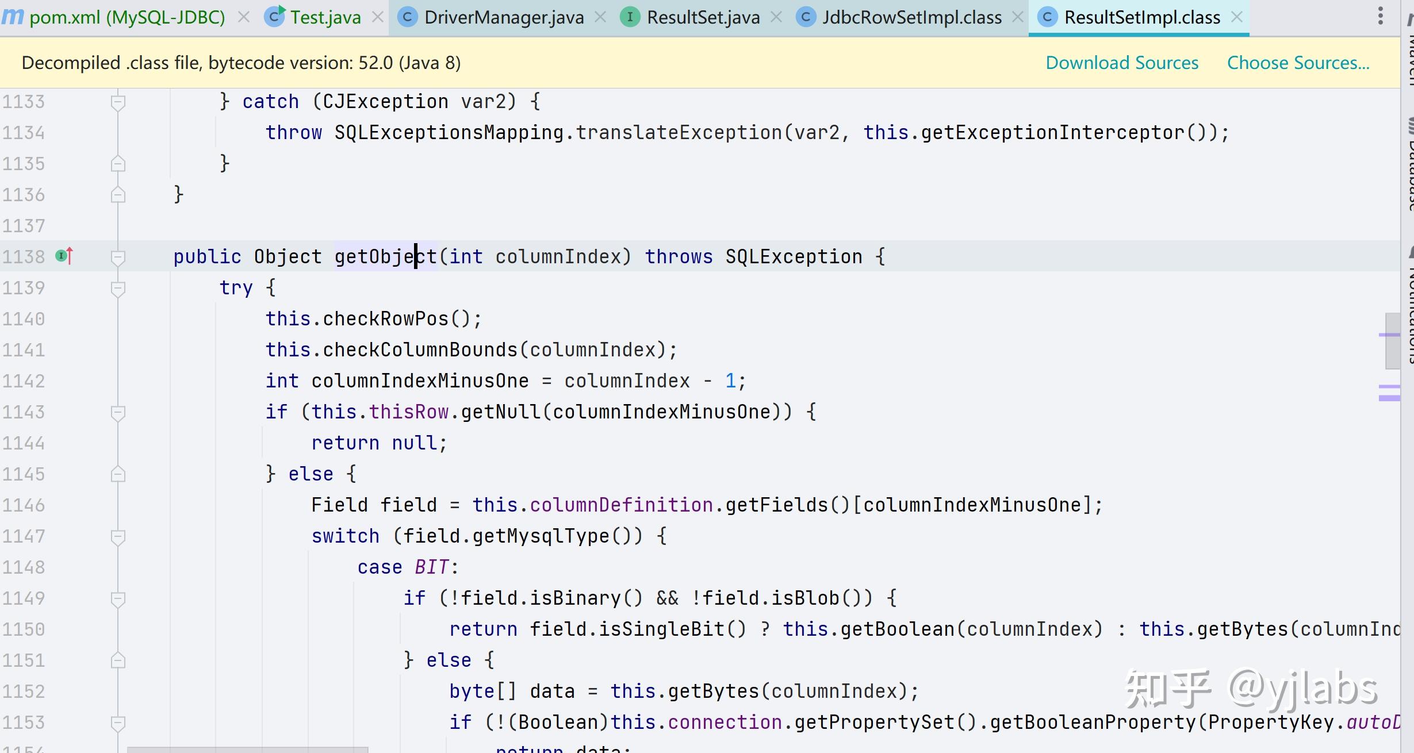Click the class icon on DriverManager.java tab

[x=408, y=18]
